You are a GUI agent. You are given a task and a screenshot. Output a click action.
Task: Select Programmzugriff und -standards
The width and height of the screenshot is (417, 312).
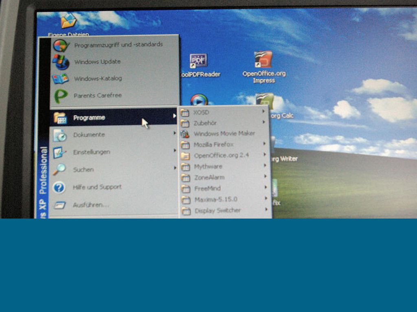click(118, 44)
